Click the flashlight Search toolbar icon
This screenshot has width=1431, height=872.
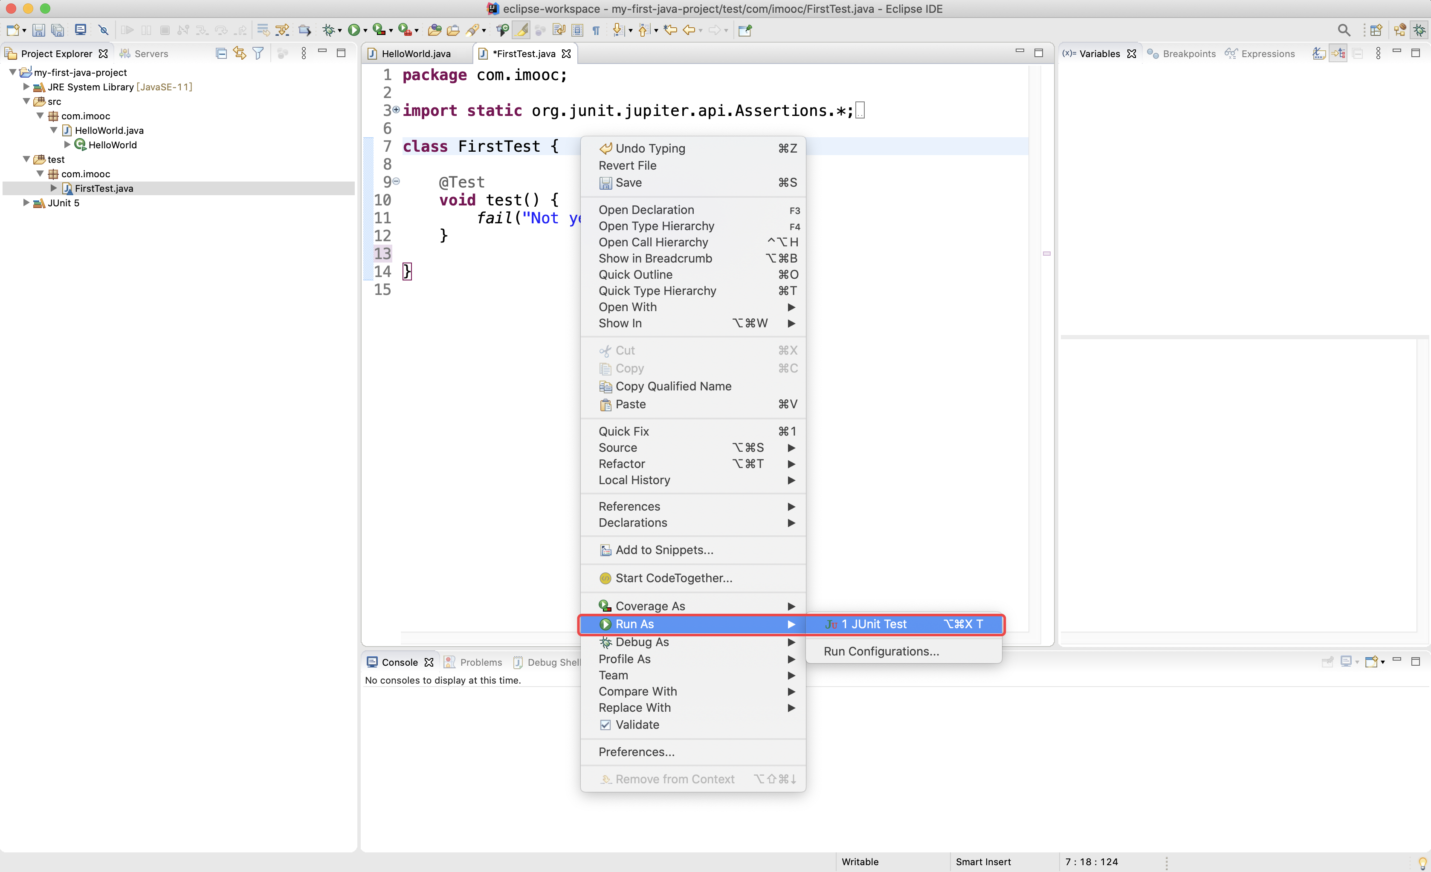pos(473,30)
